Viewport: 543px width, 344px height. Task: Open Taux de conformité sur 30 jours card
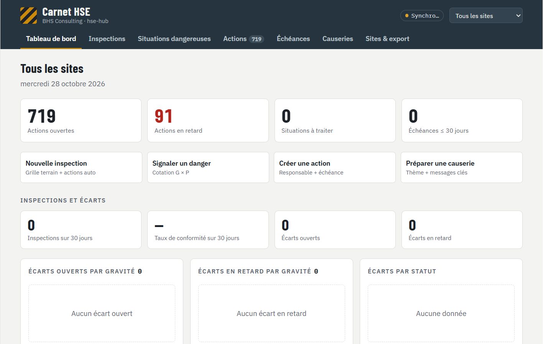click(208, 230)
